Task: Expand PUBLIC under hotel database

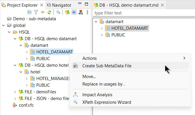Action: coord(27,85)
